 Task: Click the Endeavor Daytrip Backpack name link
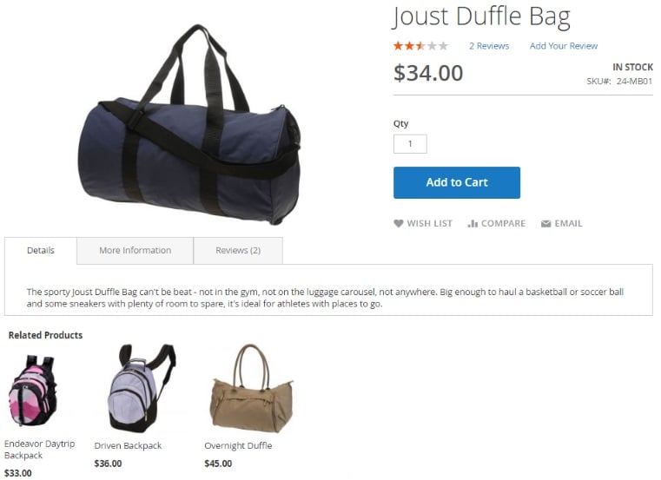(40, 450)
